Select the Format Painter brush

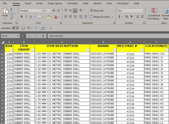coord(11,18)
